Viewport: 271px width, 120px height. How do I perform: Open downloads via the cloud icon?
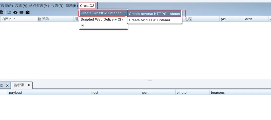click(x=15, y=12)
